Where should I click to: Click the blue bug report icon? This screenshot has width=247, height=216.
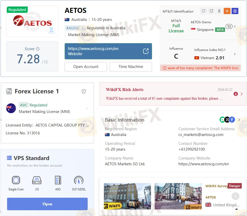(x=235, y=11)
